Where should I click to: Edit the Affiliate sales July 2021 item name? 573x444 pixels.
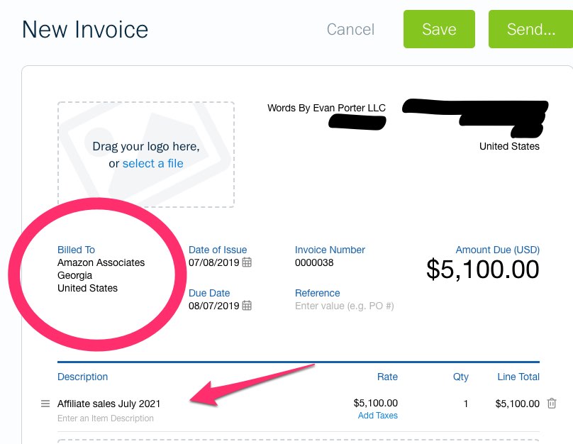tap(109, 404)
